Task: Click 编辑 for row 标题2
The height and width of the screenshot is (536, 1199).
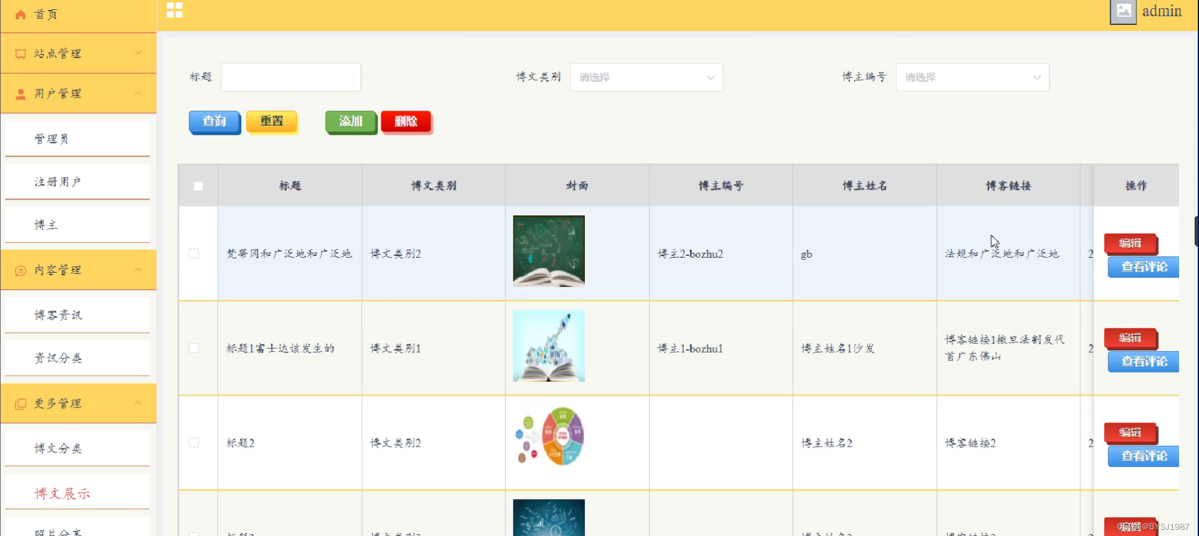Action: point(1130,432)
